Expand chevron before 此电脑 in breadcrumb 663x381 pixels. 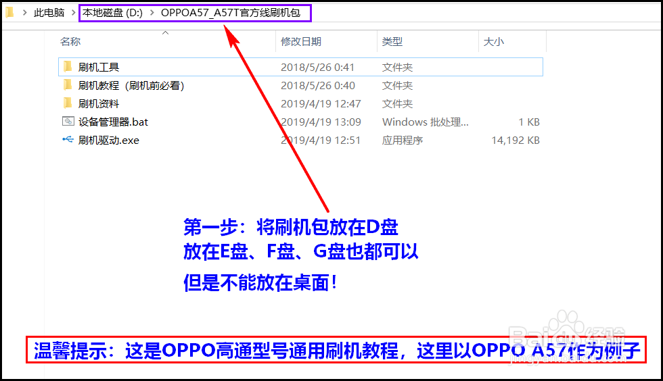(x=25, y=13)
